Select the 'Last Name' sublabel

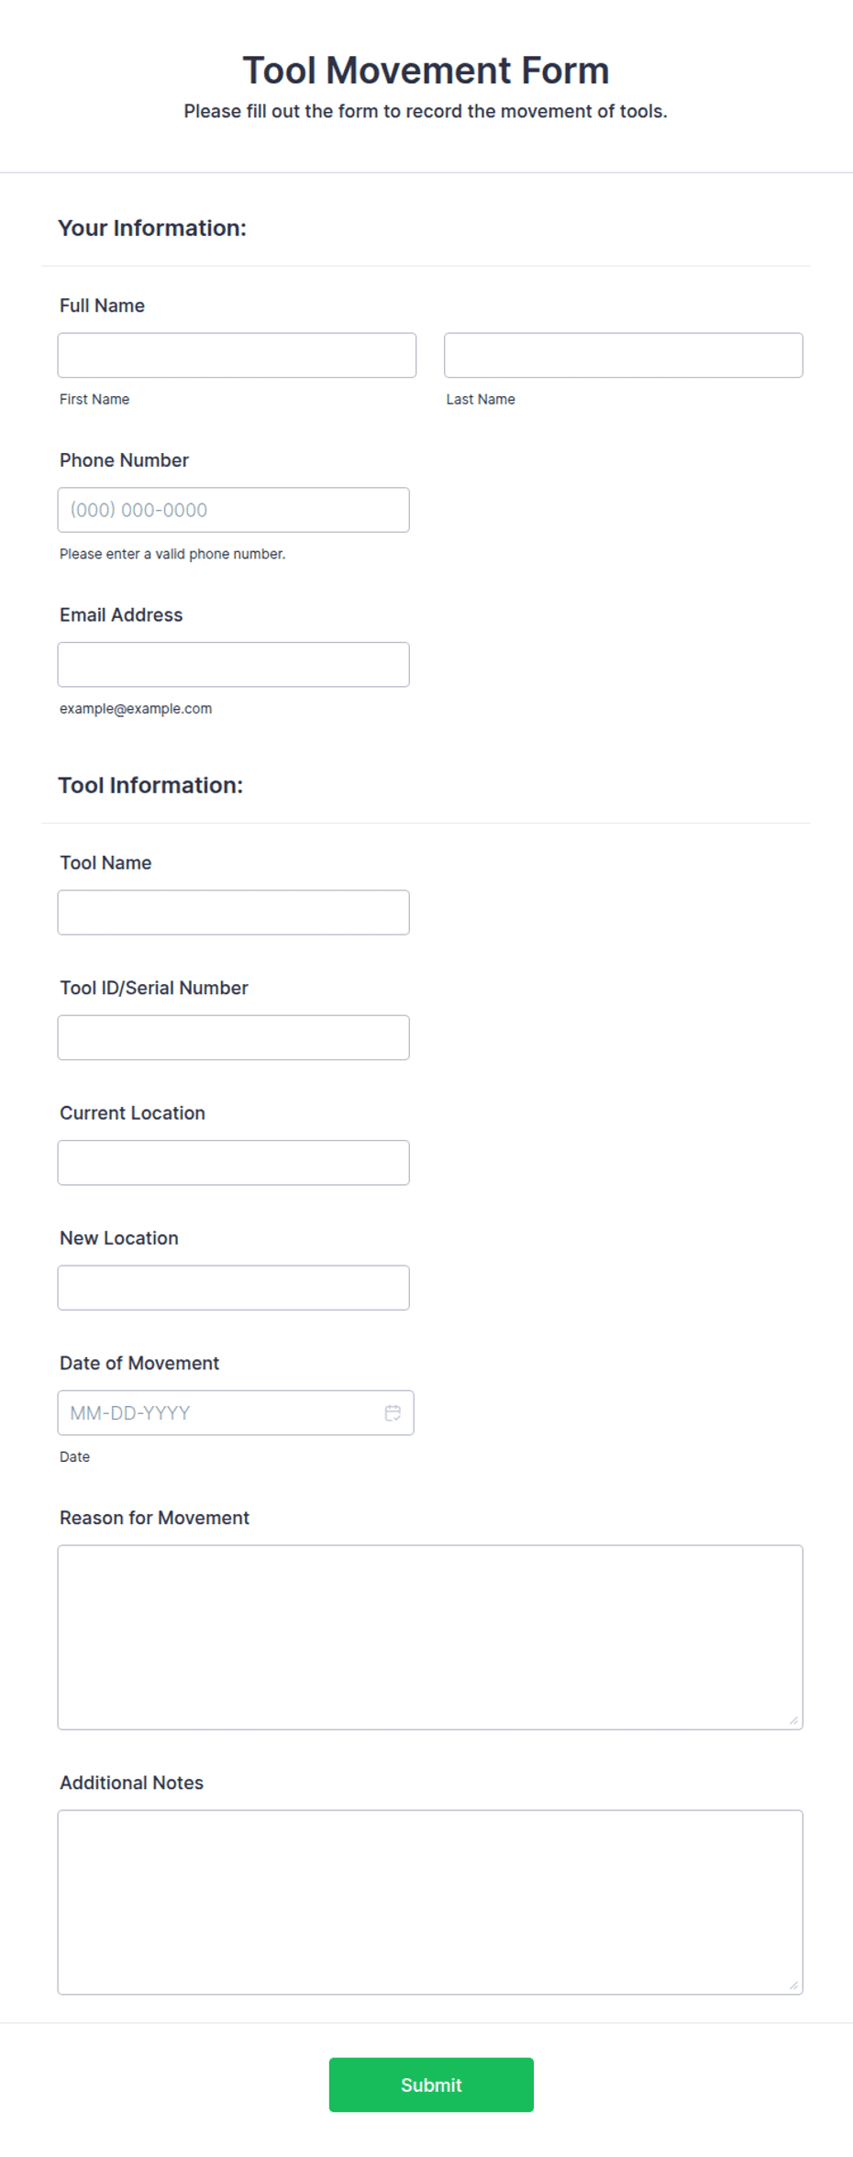[x=481, y=399]
